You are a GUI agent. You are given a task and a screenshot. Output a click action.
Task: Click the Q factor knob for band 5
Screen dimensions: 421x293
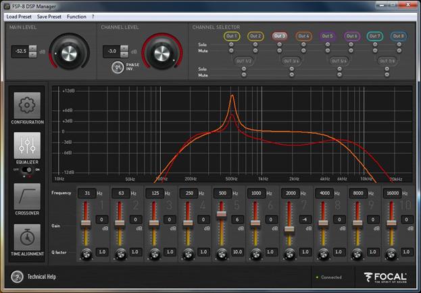click(x=222, y=253)
